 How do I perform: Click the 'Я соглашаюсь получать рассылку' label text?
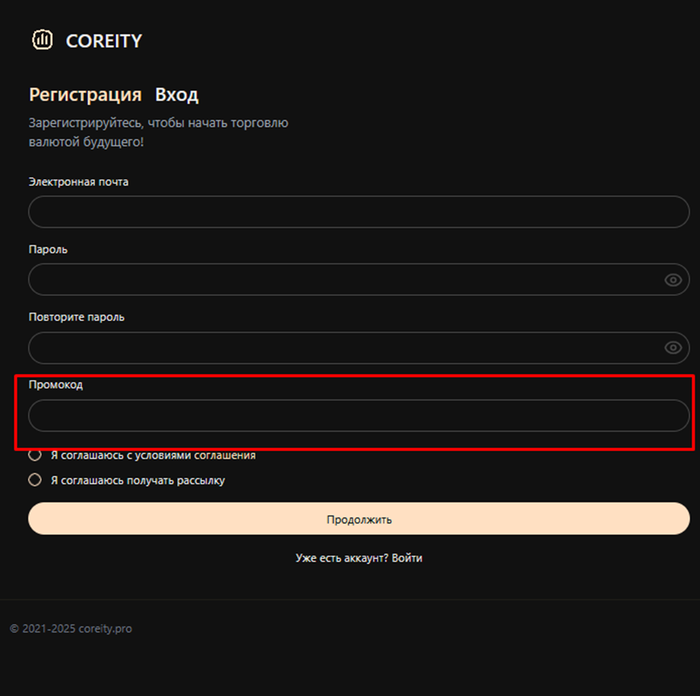coord(138,480)
